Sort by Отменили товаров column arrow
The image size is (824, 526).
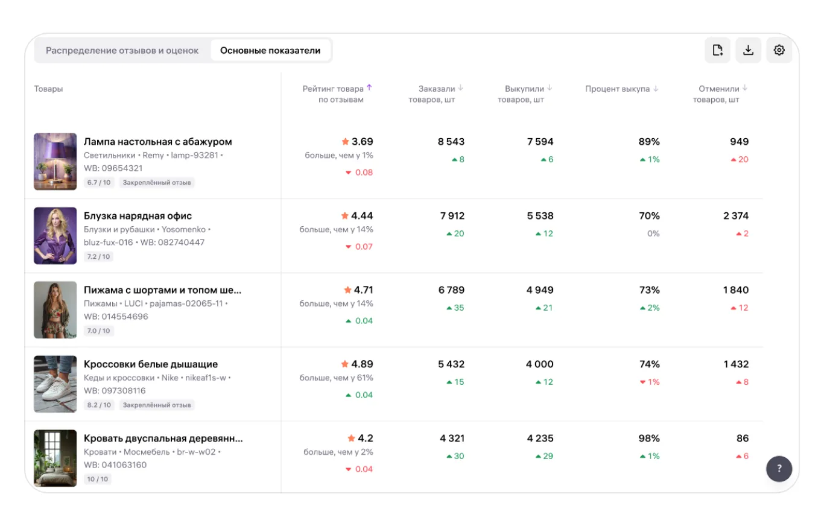coord(745,88)
